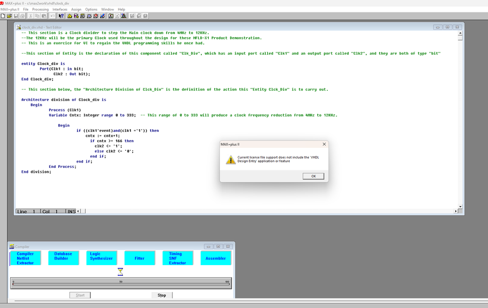Viewport: 488px width, 308px height.
Task: Close the MAX+plus II warning dialog
Action: pyautogui.click(x=324, y=144)
